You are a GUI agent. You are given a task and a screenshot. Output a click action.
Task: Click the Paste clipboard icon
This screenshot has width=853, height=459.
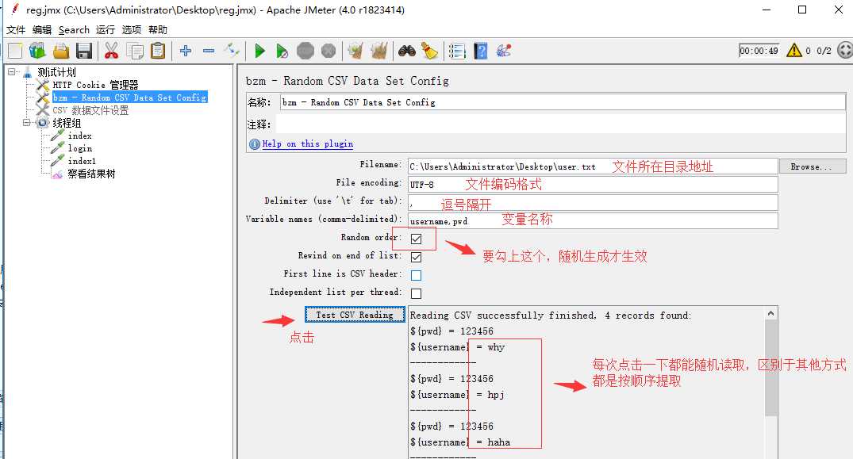(x=158, y=51)
